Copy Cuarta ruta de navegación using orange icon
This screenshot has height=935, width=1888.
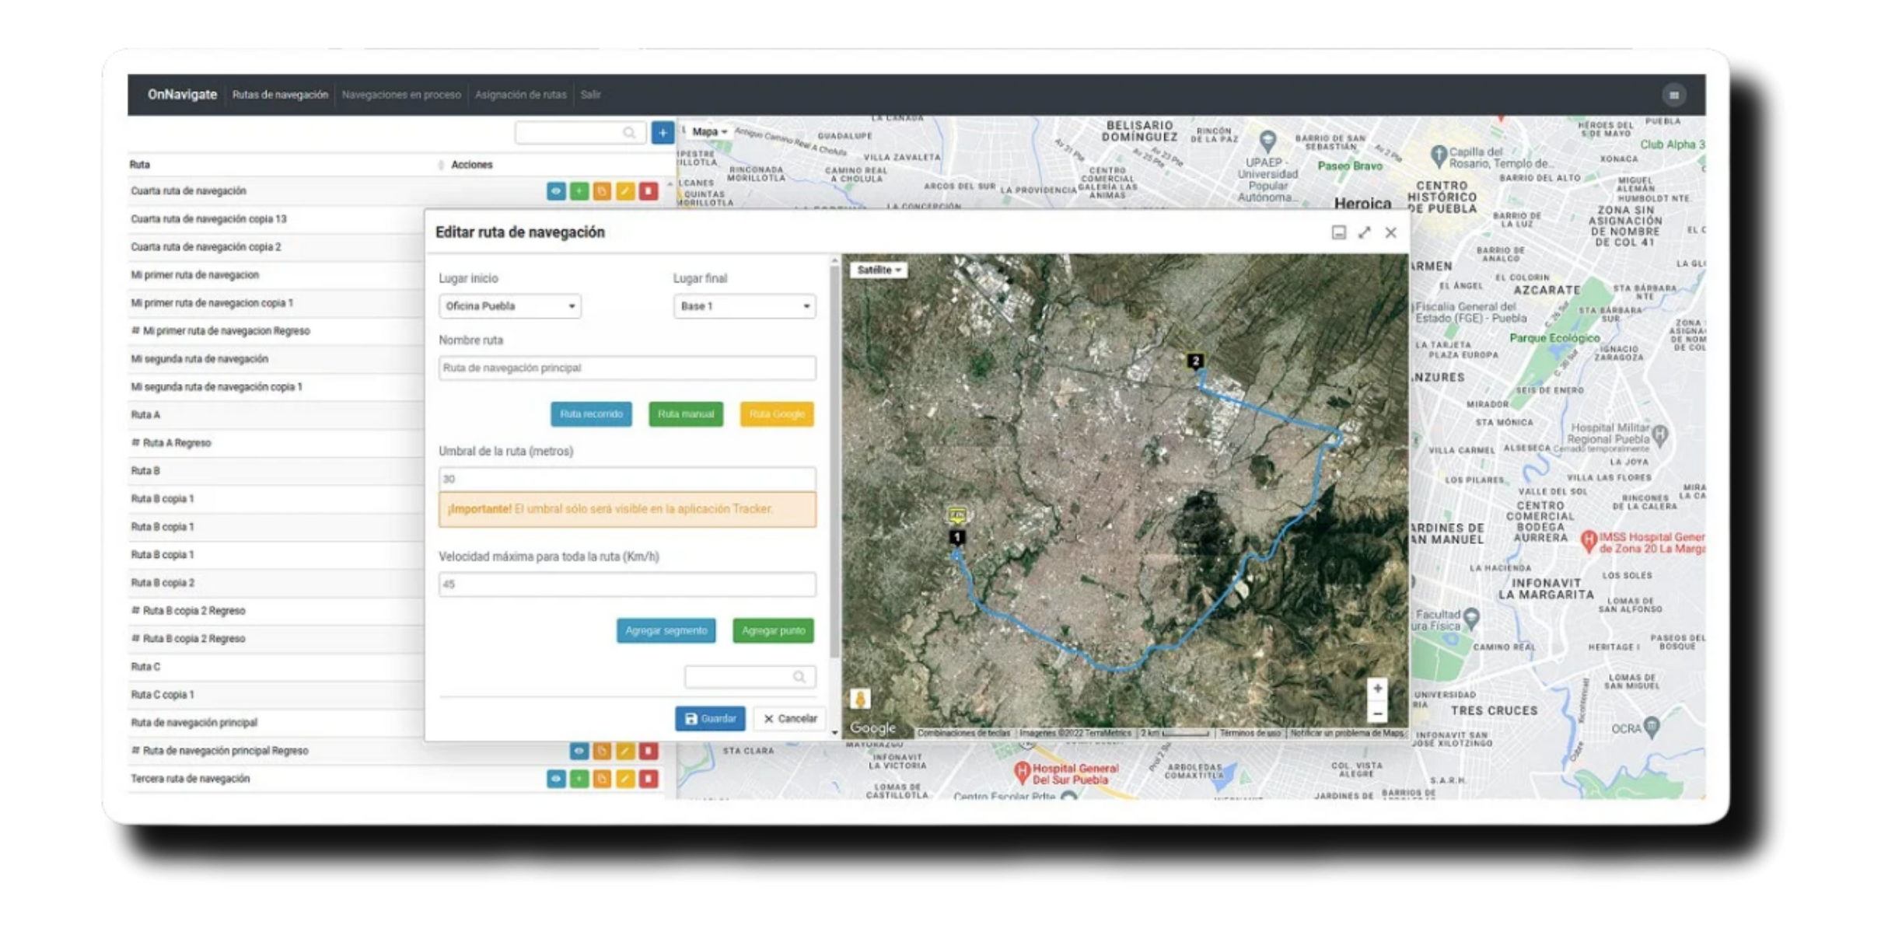tap(602, 191)
